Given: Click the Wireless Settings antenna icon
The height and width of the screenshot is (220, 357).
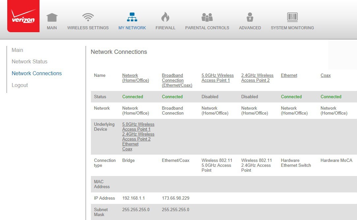Looking at the screenshot, I should coord(88,16).
